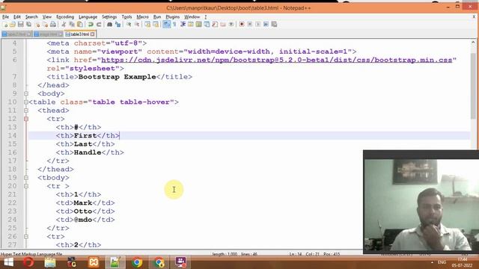
Task: Click the editor scroll-up arrow
Action: (x=473, y=42)
